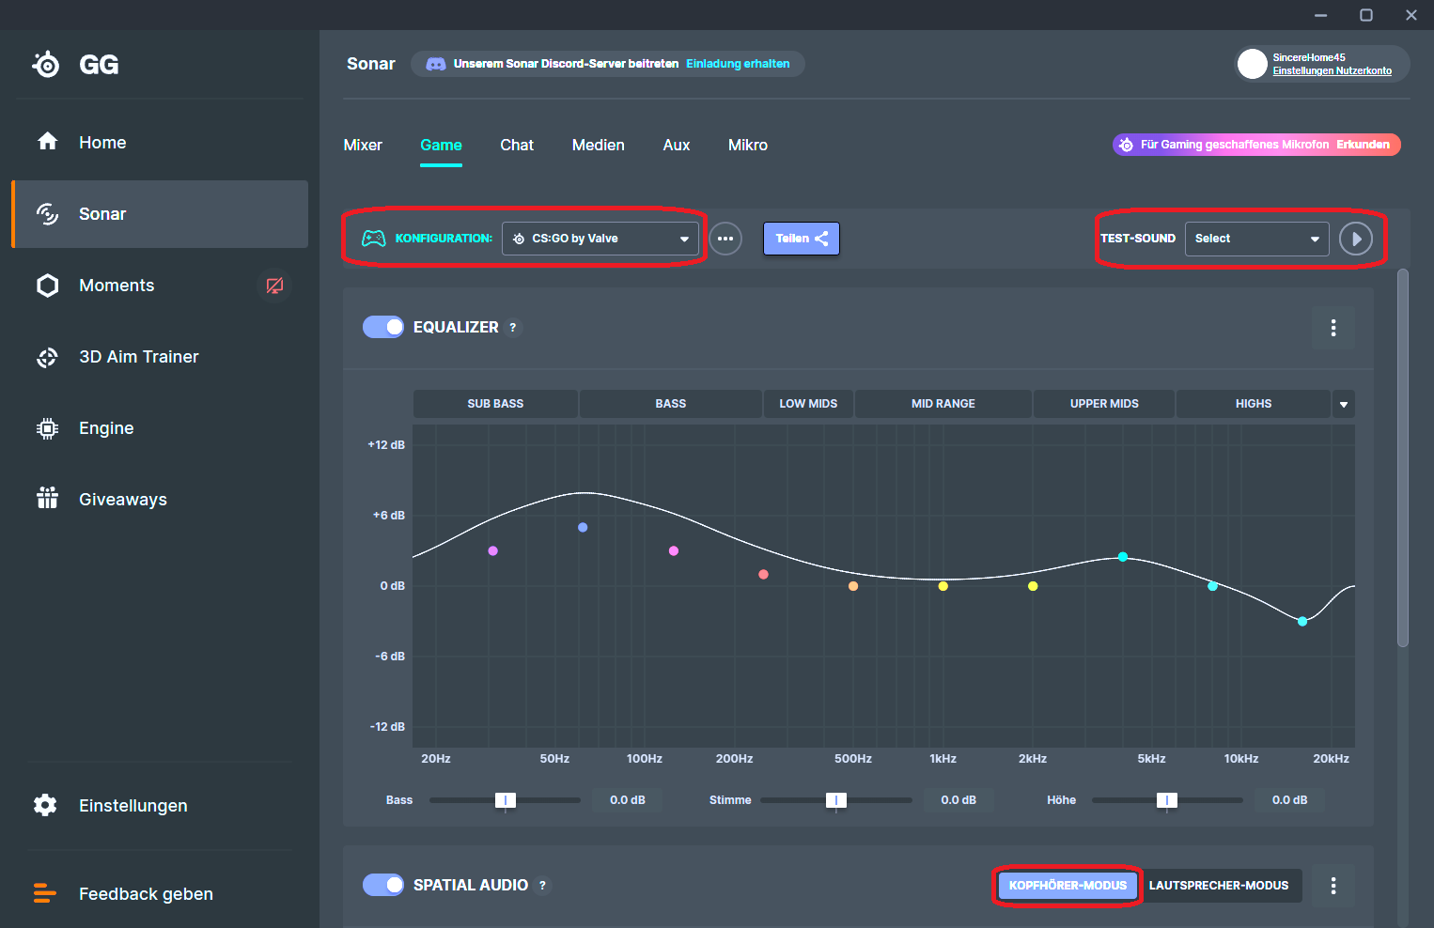
Task: Click the Moments screen-capture disabled icon
Action: coord(274,286)
